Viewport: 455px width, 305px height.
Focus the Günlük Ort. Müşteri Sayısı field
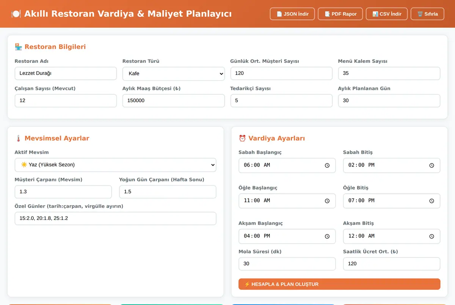tap(281, 73)
